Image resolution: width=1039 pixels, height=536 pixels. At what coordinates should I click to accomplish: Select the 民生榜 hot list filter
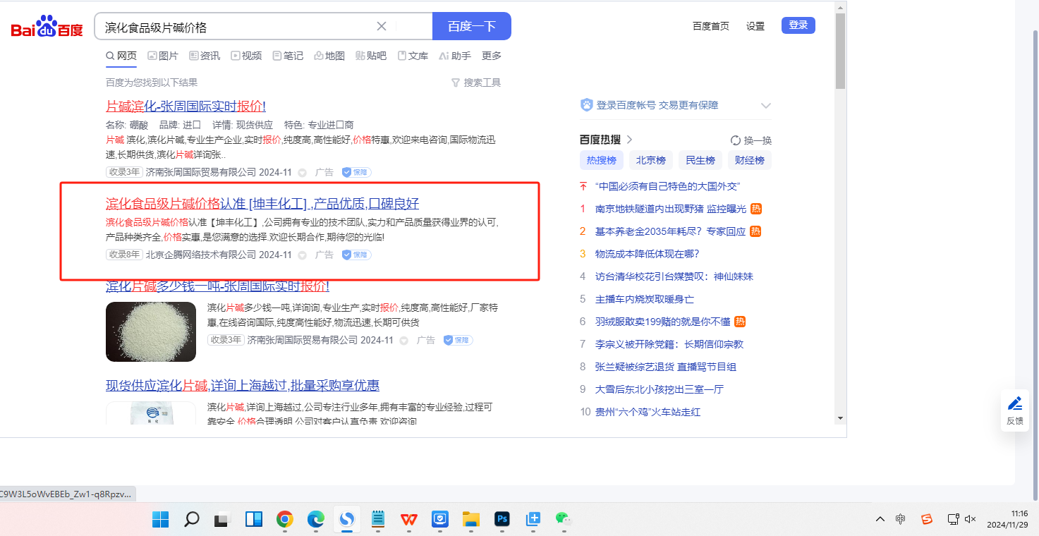point(700,160)
